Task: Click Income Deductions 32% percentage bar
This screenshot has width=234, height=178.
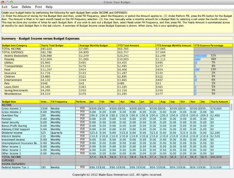Action: 213,56
